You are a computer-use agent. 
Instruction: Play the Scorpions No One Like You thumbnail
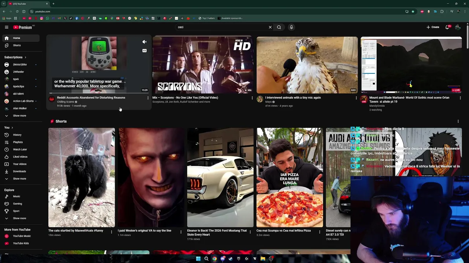[203, 65]
